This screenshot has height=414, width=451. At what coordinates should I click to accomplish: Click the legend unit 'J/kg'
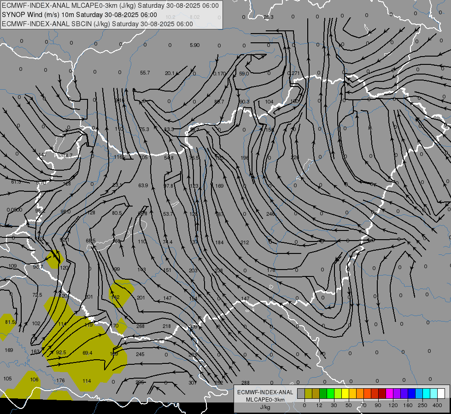click(x=265, y=407)
